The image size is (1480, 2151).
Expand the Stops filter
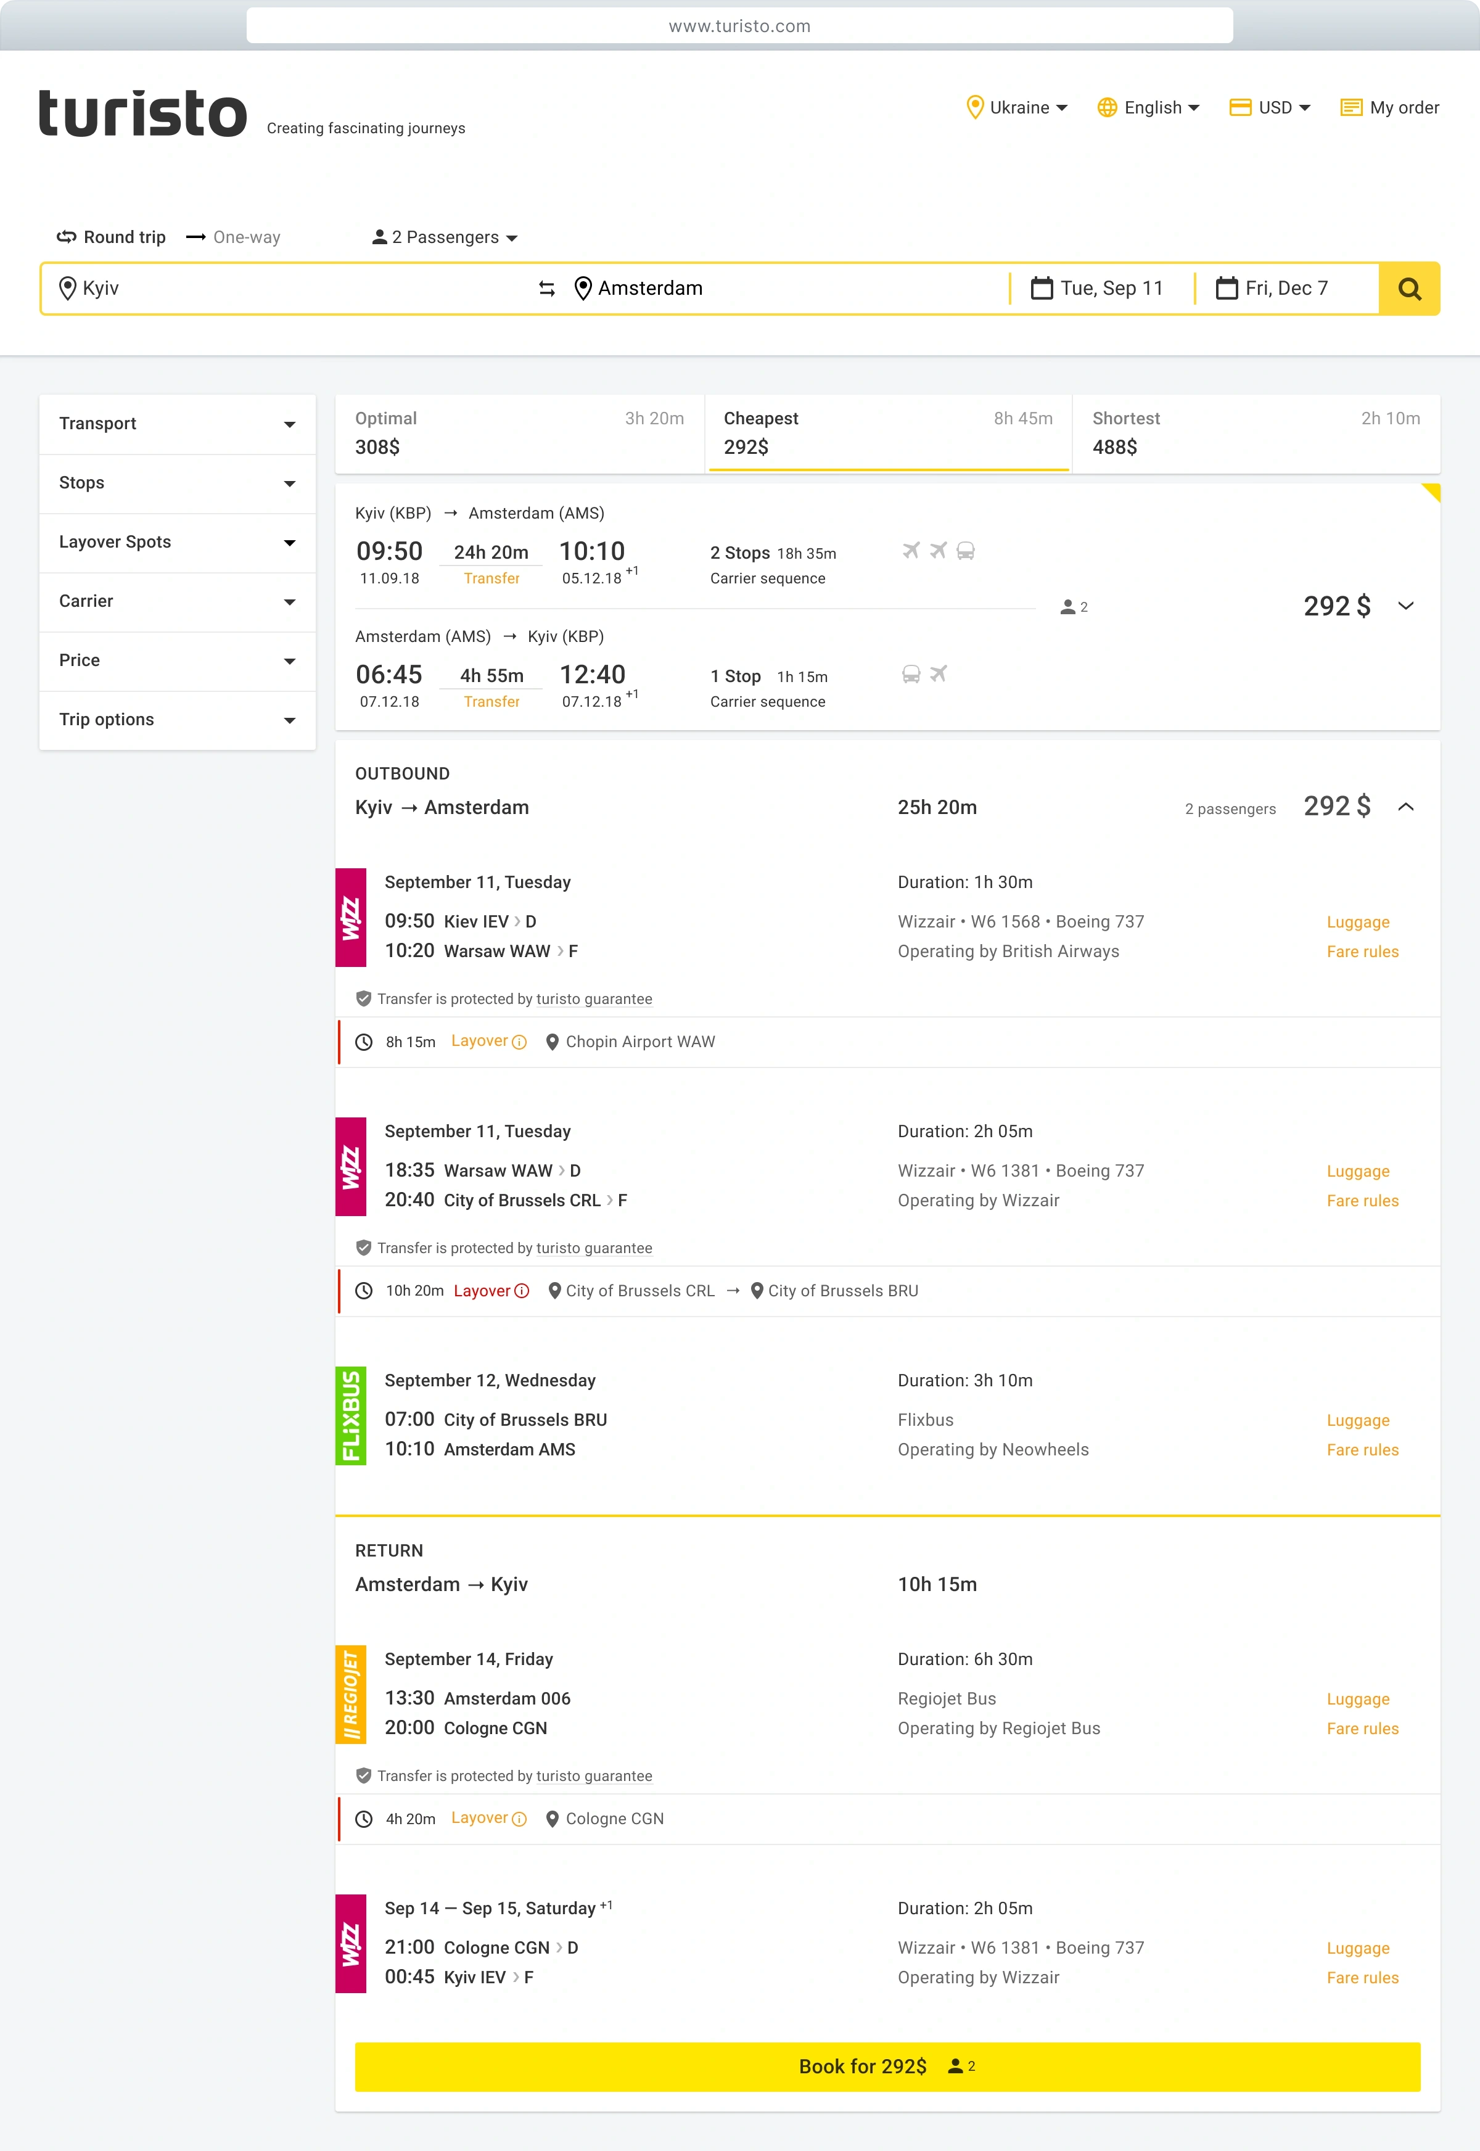pyautogui.click(x=177, y=483)
